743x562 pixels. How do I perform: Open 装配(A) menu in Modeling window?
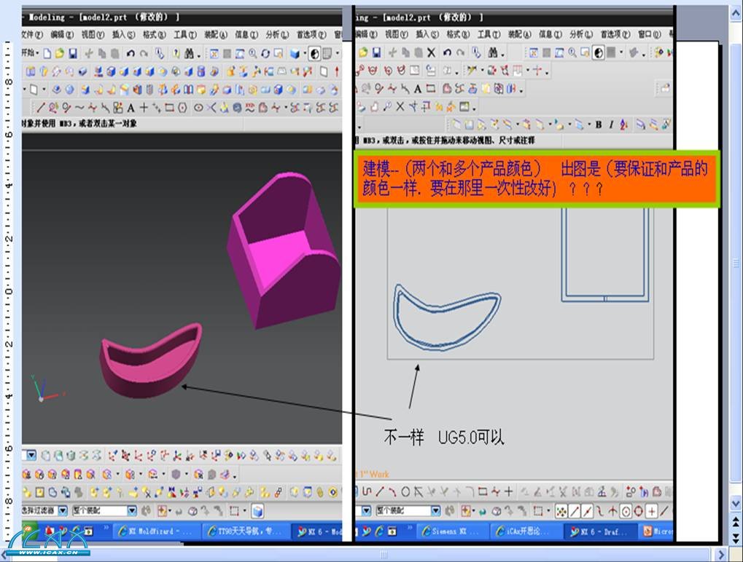click(216, 34)
